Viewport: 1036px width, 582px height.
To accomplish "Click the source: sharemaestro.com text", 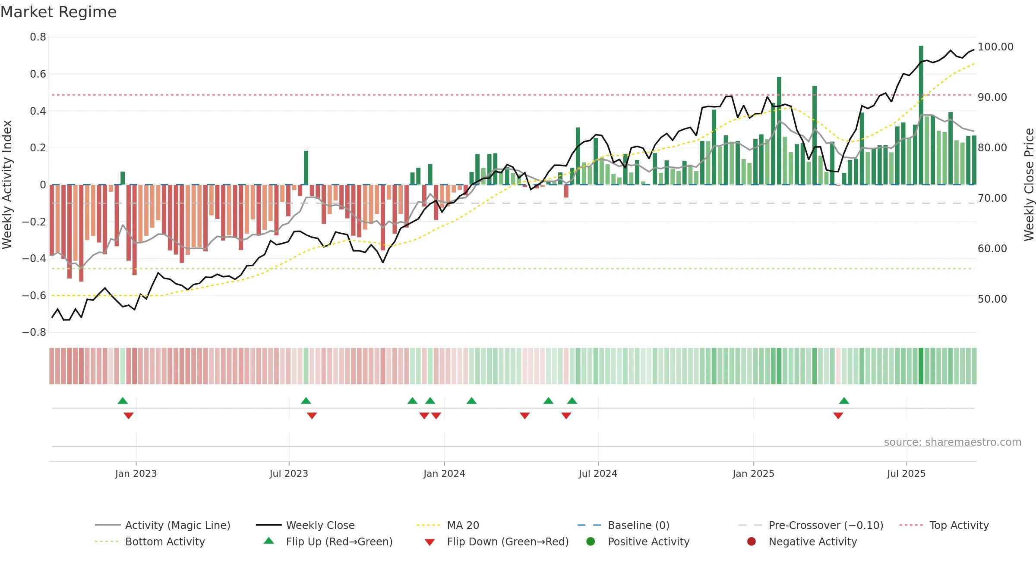I will tap(953, 442).
